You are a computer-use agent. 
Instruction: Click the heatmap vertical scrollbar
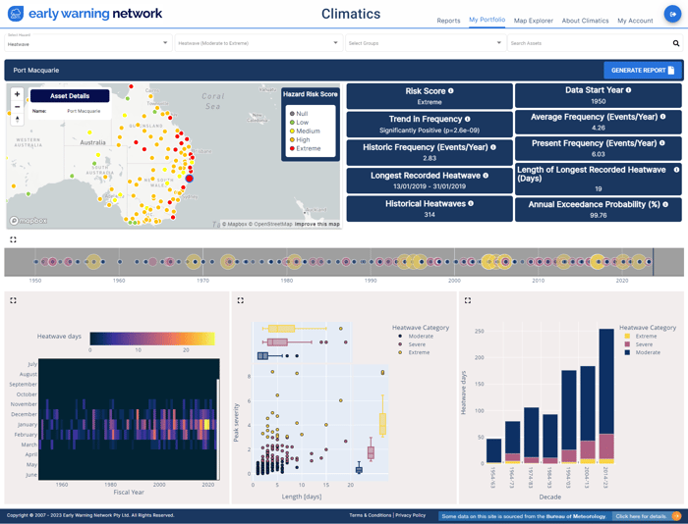[x=217, y=429]
